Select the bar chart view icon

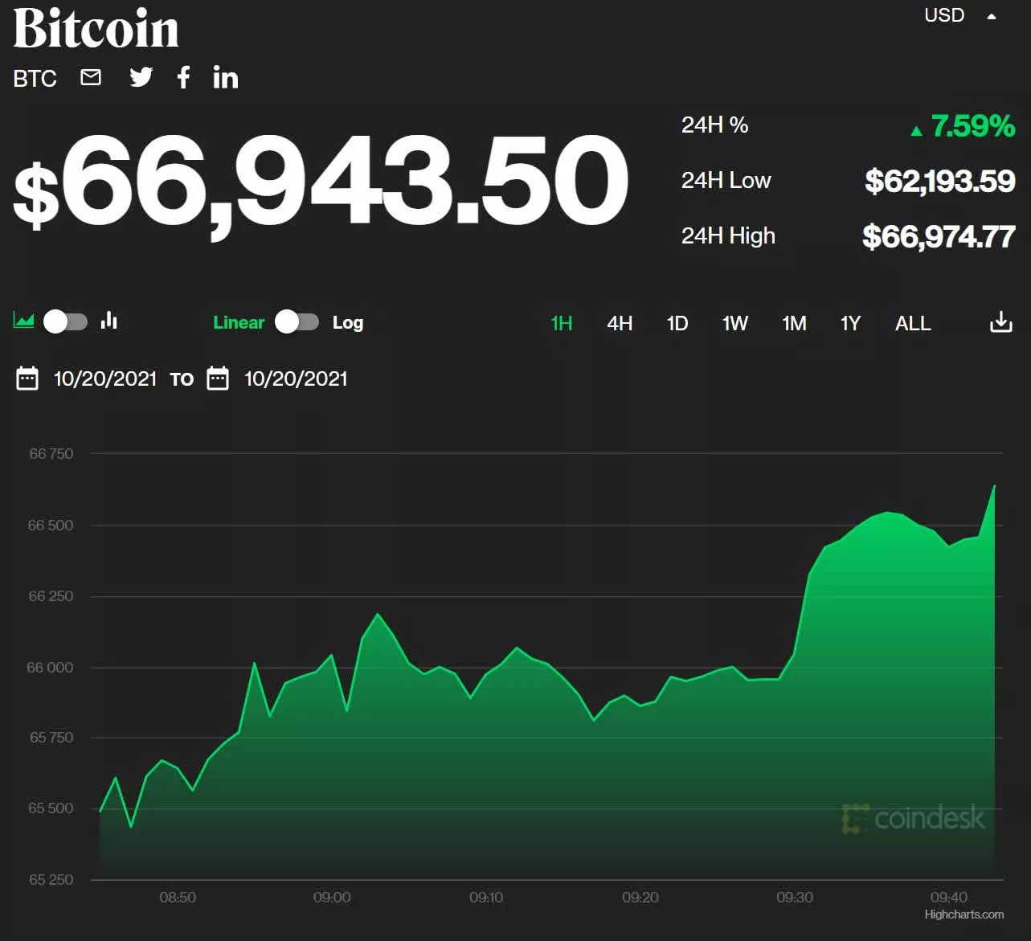(109, 321)
